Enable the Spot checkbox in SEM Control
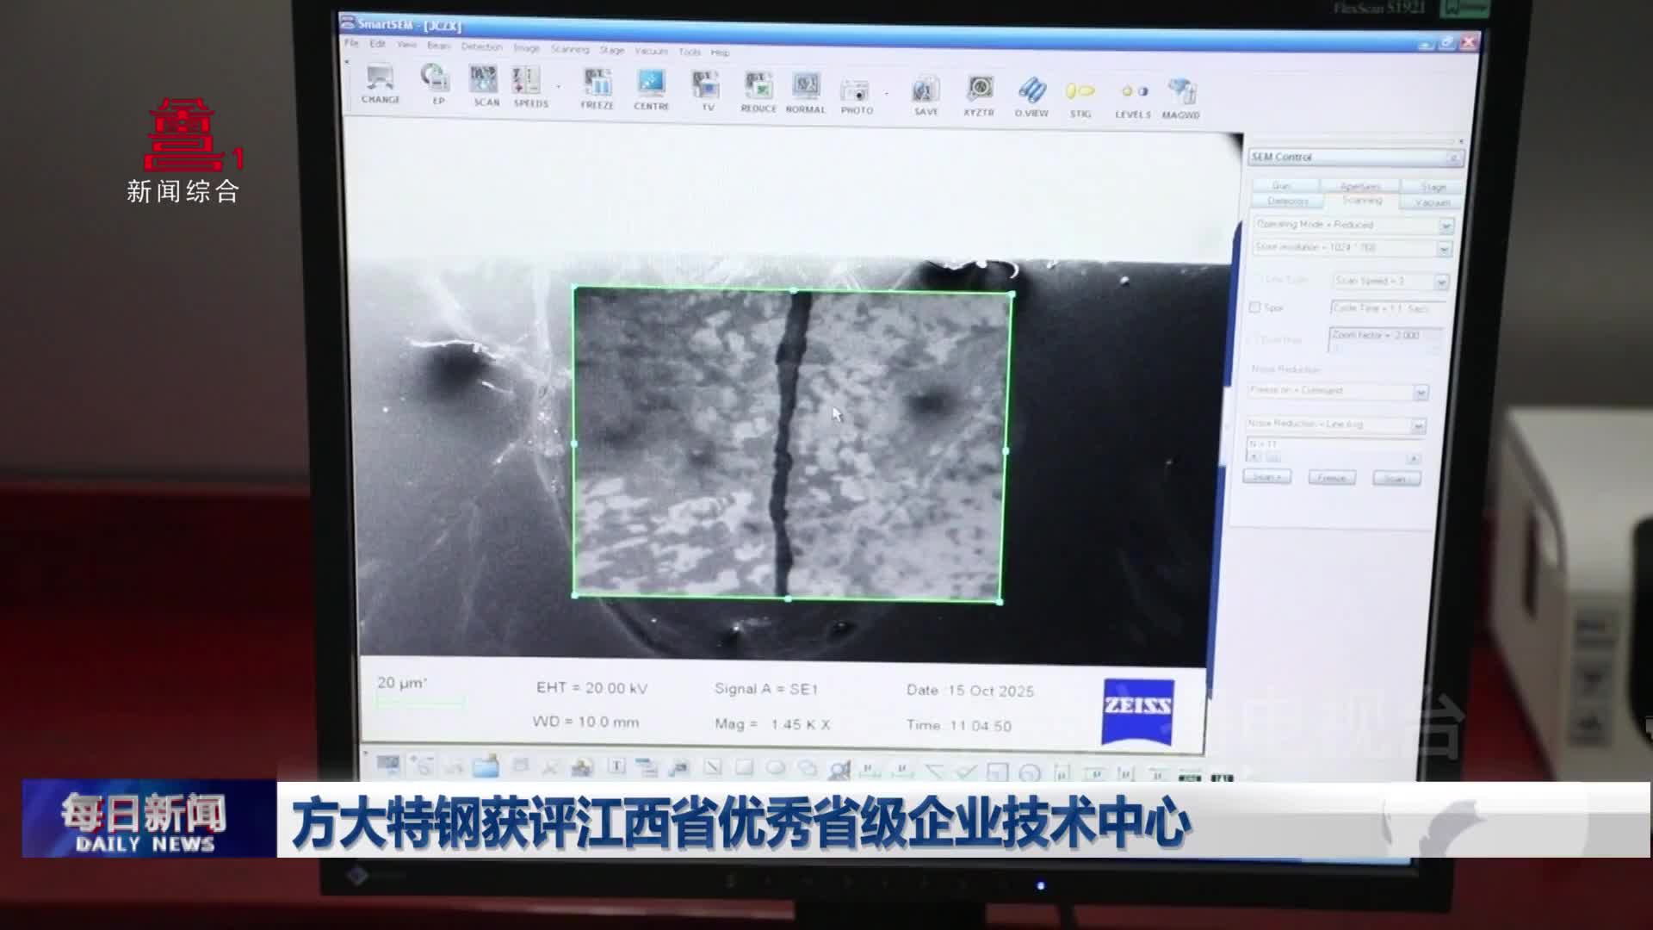Screen dimensions: 1653x930 pos(1254,307)
